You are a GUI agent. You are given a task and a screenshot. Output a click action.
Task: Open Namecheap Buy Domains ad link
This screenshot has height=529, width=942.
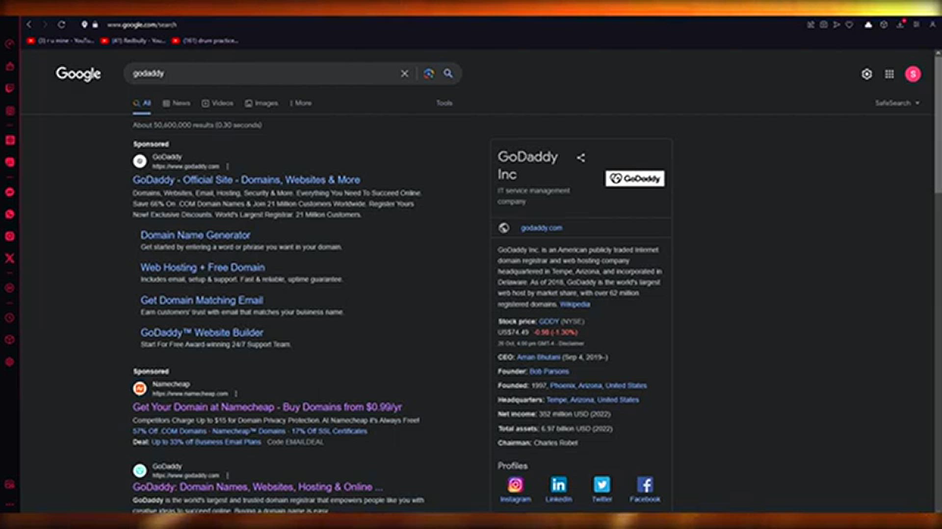click(x=267, y=407)
